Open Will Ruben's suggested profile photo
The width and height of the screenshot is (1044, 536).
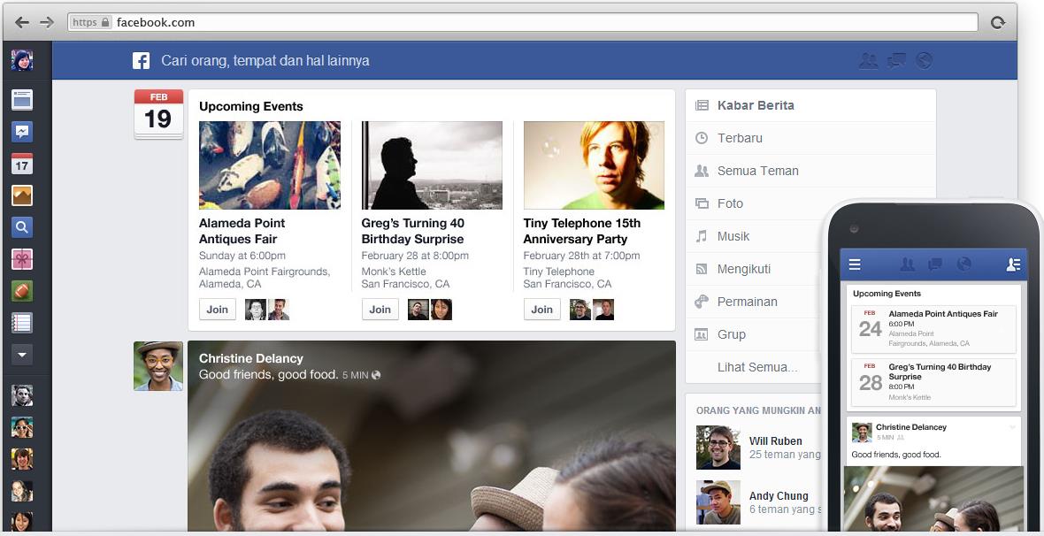718,448
